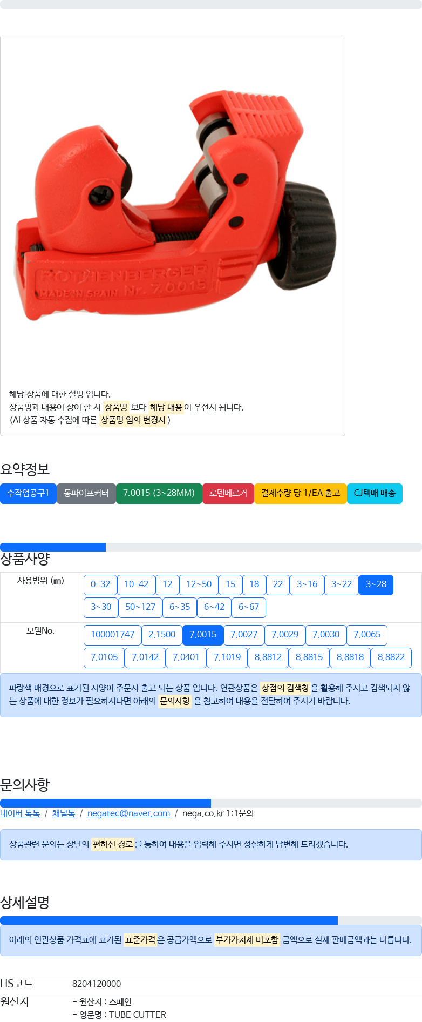Screen dimensions: 422x1022
Task: Click the 상품사양 section progress bar
Action: [211, 547]
